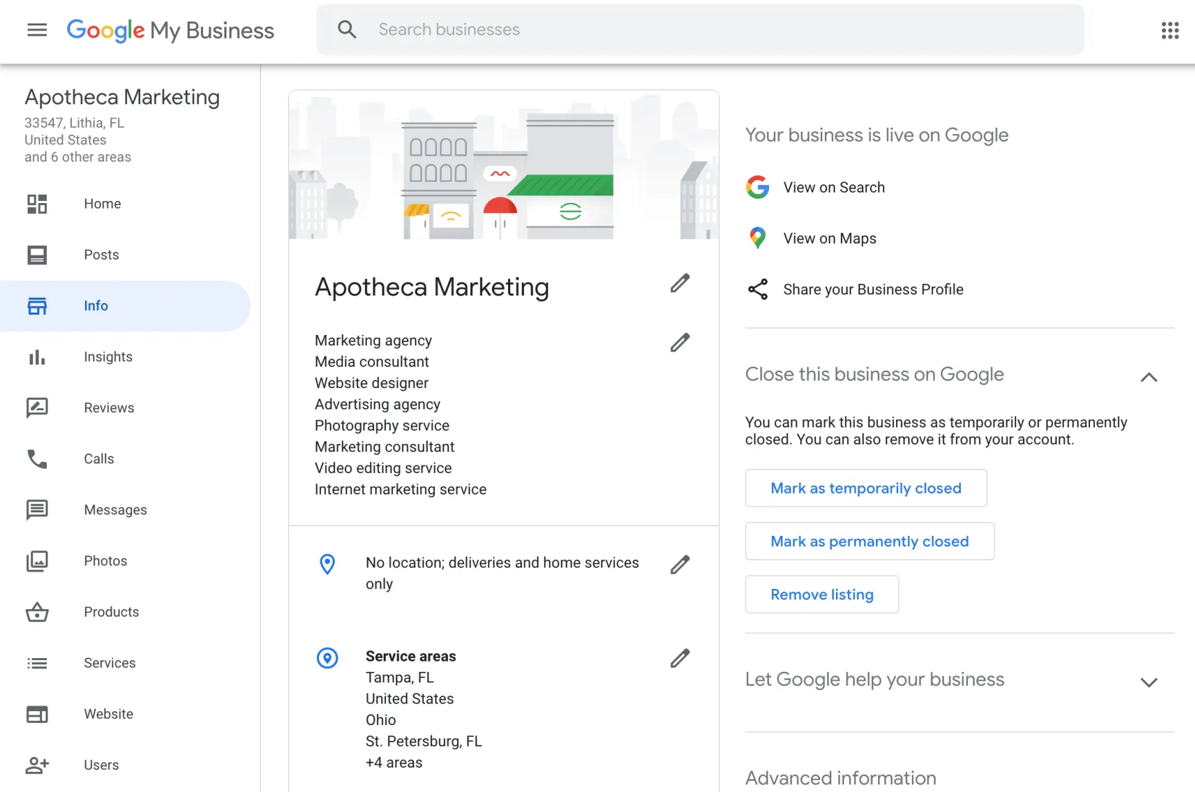Open the Services sidebar item
Viewport: 1195px width, 792px height.
(109, 663)
